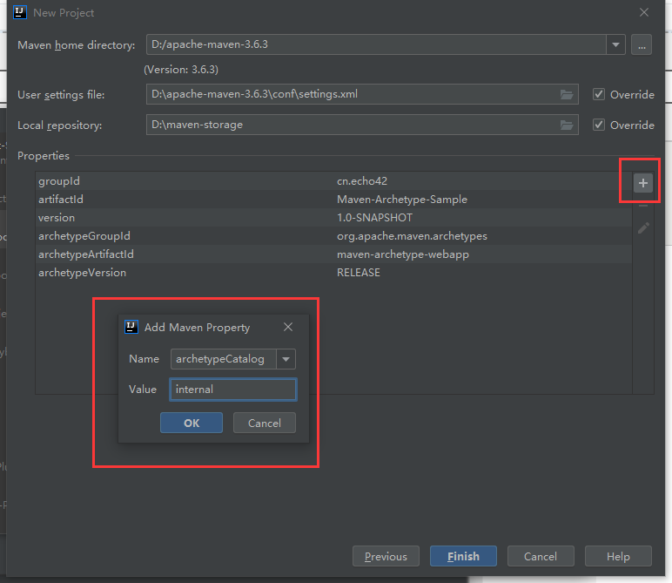Click the ellipsis button for Maven home
The image size is (672, 583).
click(x=642, y=45)
